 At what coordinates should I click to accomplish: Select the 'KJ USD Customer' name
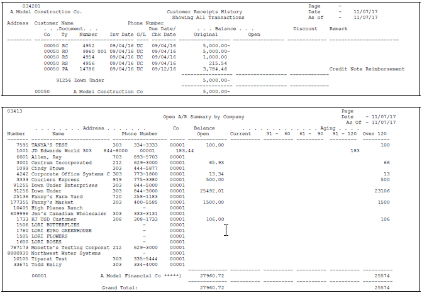[54, 219]
